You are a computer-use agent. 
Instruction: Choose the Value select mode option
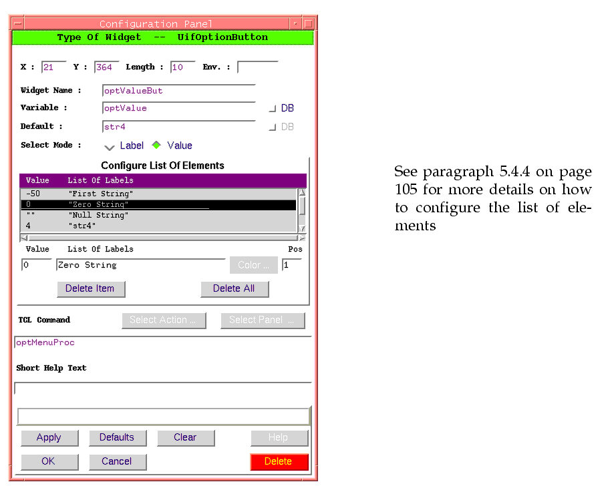[157, 146]
